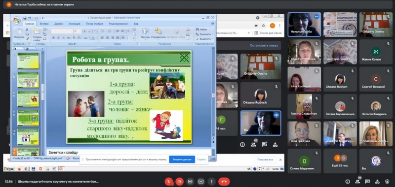The image size is (395, 187).
Task: Switch to the Вставка ribbon tab
Action: (x=44, y=24)
